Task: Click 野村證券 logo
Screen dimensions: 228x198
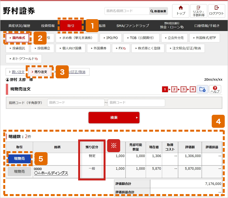Action: pos(19,11)
